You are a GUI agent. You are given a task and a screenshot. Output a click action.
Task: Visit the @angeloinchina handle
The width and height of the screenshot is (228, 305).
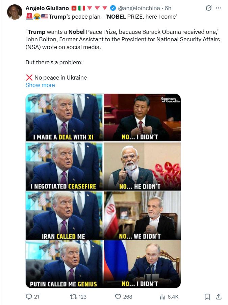click(139, 8)
